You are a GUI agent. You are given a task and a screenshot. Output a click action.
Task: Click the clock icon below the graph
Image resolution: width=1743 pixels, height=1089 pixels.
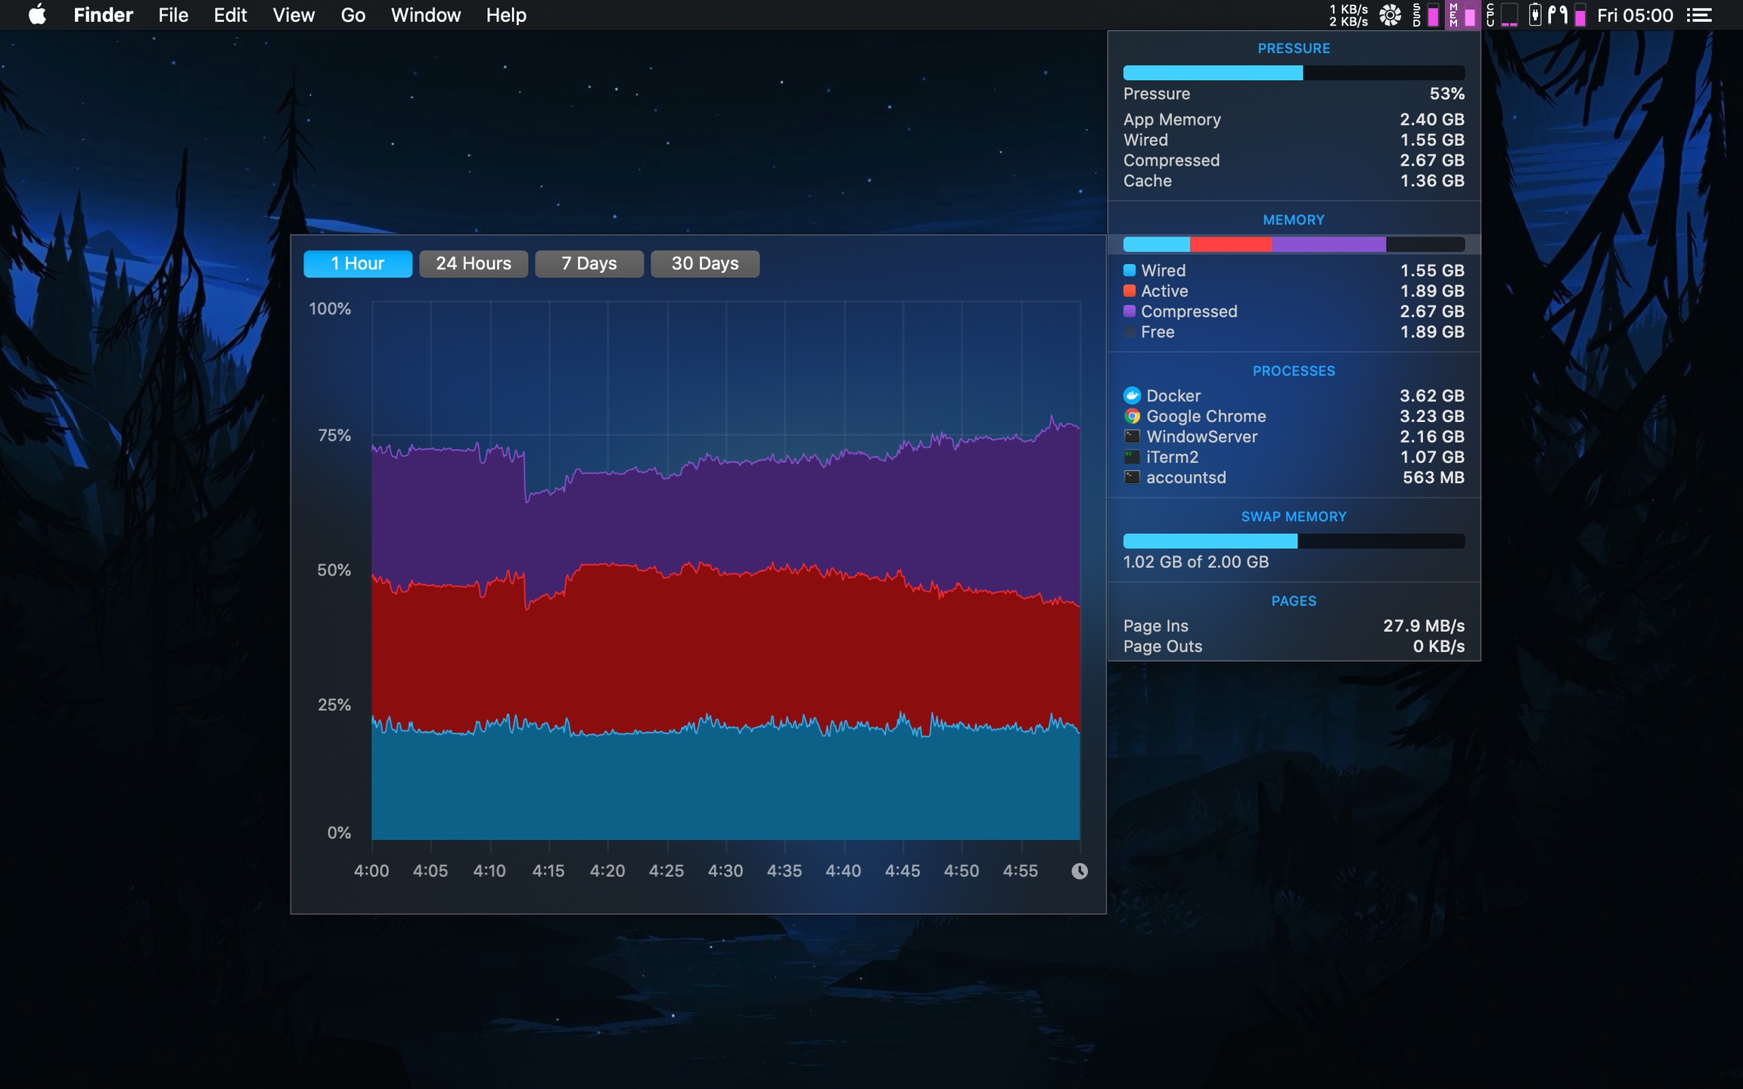point(1080,871)
